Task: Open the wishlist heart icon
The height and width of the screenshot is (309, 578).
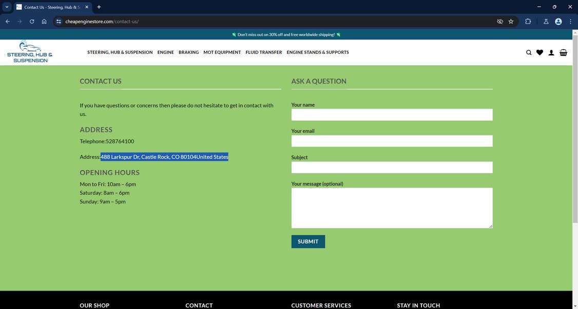Action: (x=540, y=52)
